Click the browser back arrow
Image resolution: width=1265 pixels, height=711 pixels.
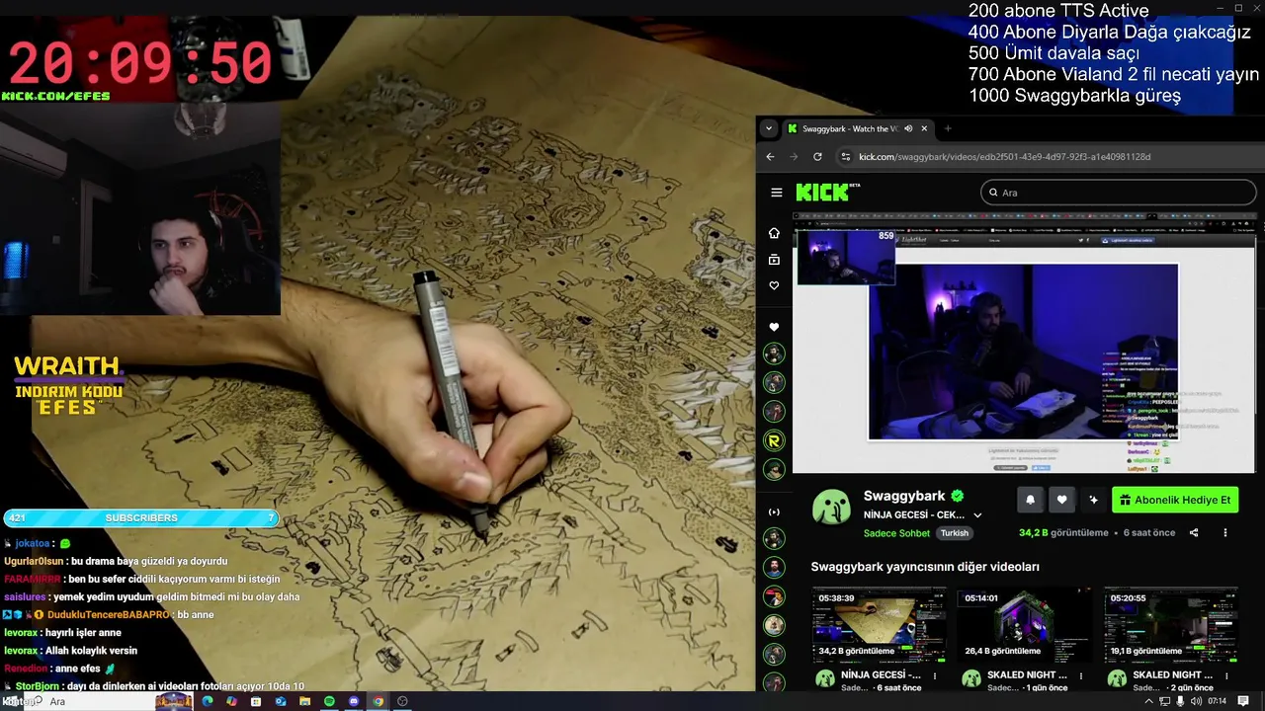pyautogui.click(x=771, y=156)
